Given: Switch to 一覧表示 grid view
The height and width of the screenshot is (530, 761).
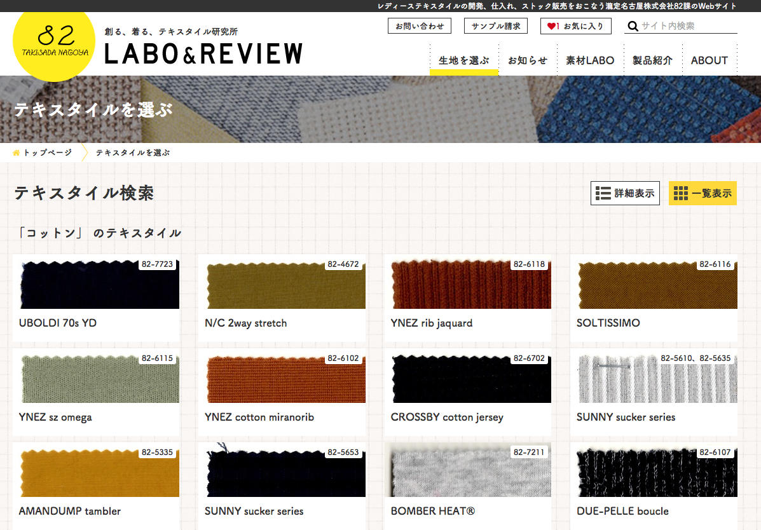Looking at the screenshot, I should 703,193.
